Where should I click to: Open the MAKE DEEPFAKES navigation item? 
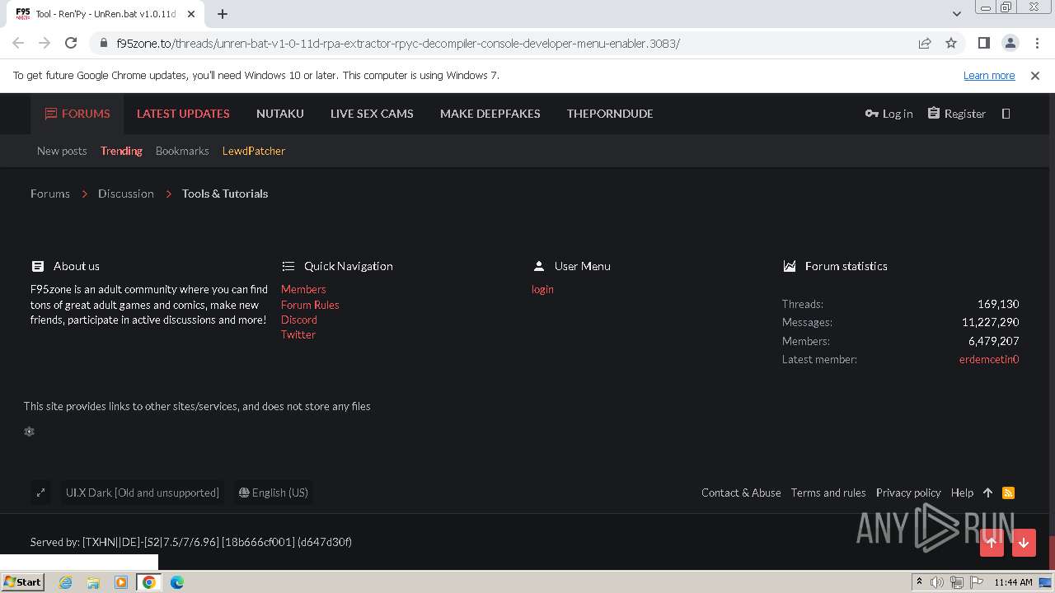pyautogui.click(x=490, y=114)
